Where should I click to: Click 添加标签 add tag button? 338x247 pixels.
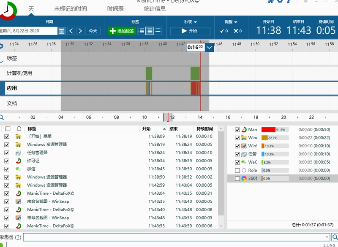pos(122,31)
